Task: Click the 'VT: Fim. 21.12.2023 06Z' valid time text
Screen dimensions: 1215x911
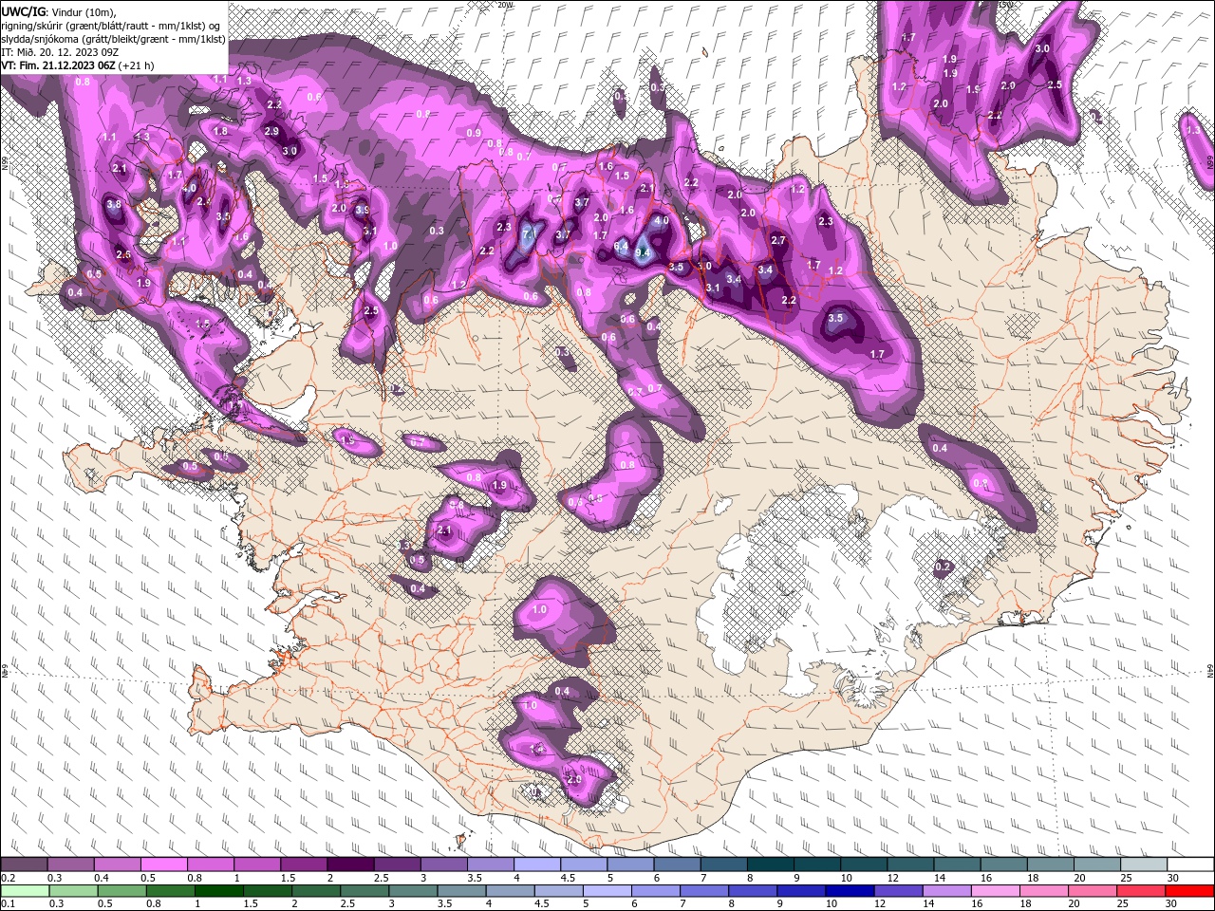Action: [58, 65]
